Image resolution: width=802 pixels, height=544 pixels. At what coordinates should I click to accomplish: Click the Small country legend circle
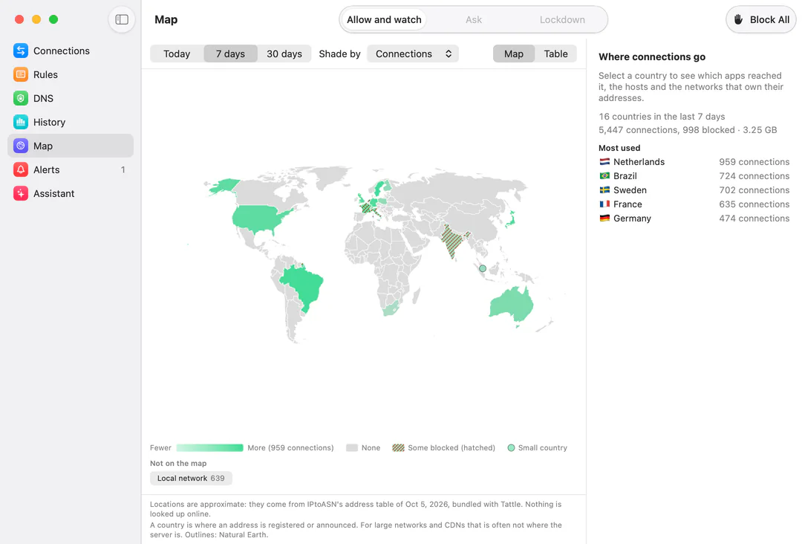(x=511, y=448)
